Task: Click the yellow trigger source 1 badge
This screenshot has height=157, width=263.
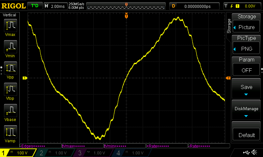Action: (x=237, y=6)
